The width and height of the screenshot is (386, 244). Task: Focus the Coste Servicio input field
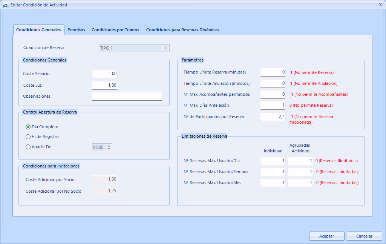point(104,74)
